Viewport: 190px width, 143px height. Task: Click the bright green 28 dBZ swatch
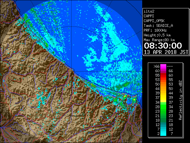pos(163,107)
